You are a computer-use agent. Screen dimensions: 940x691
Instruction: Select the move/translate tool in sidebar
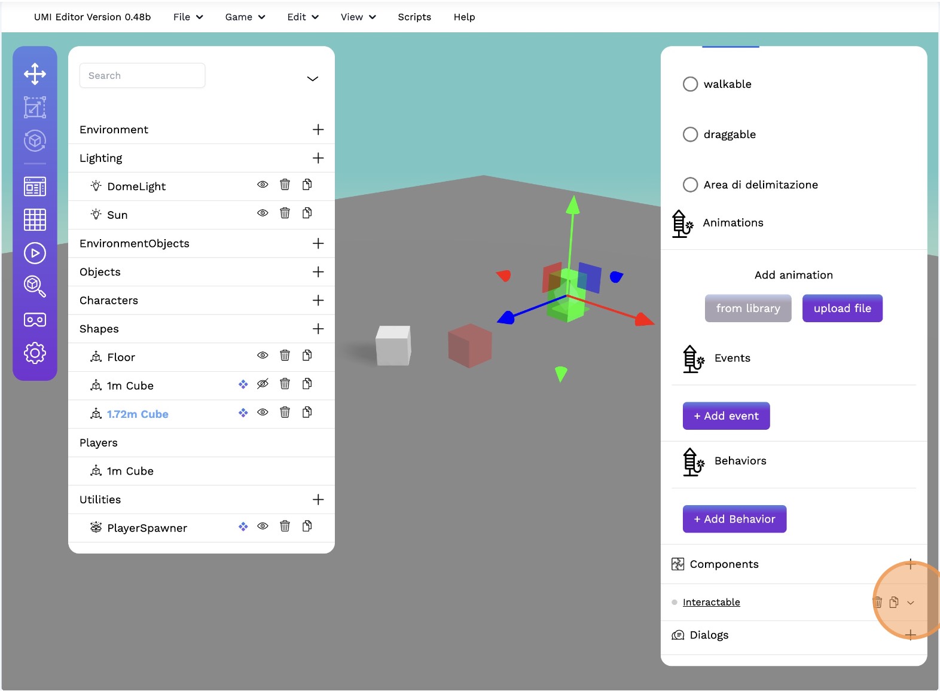(x=35, y=74)
